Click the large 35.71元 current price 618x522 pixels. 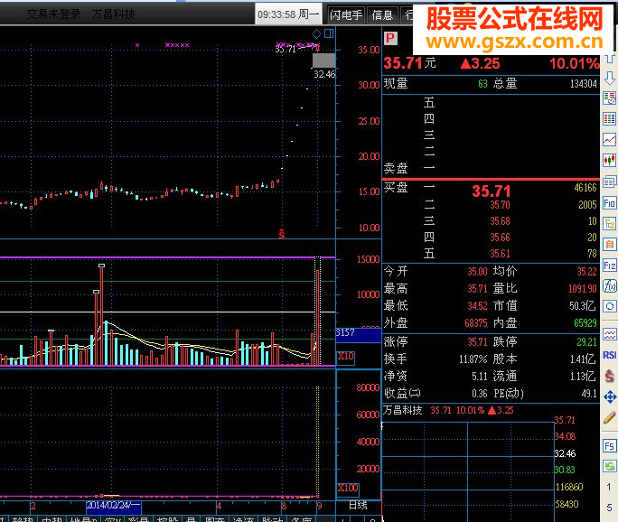point(410,63)
